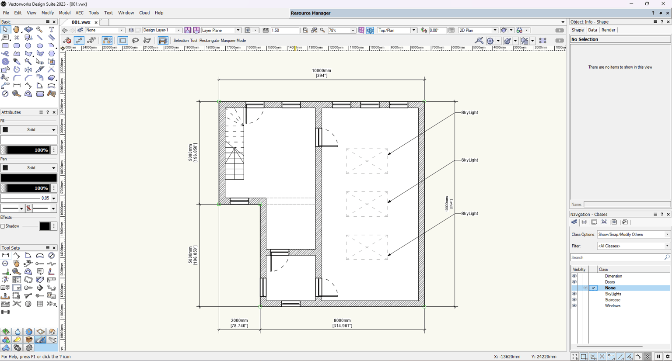The width and height of the screenshot is (672, 361).
Task: Click the scale 1:50 field
Action: tap(284, 30)
